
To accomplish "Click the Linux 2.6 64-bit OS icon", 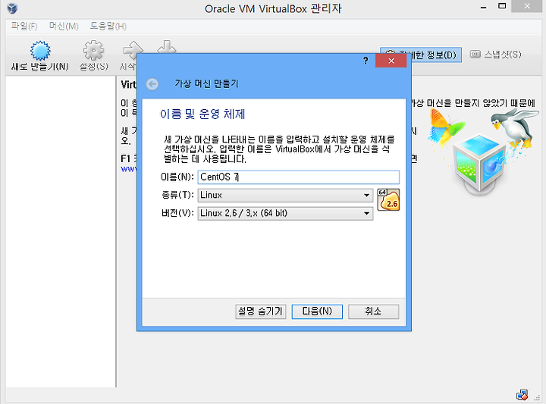I will [388, 200].
